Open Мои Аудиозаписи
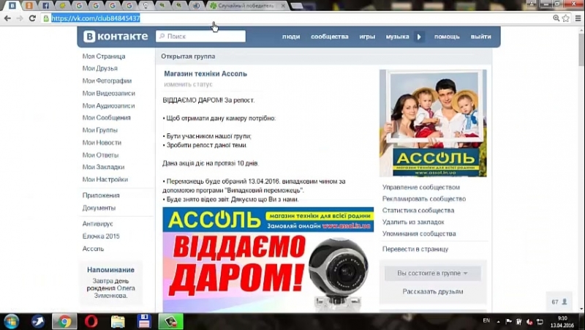Screen dimensions: 585x330 coord(108,105)
